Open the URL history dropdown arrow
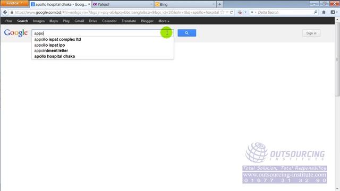Image resolution: width=340 pixels, height=191 pixels. (227, 12)
